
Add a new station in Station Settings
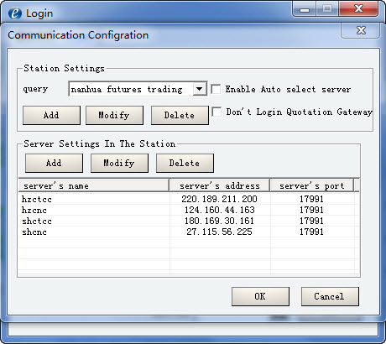(51, 115)
